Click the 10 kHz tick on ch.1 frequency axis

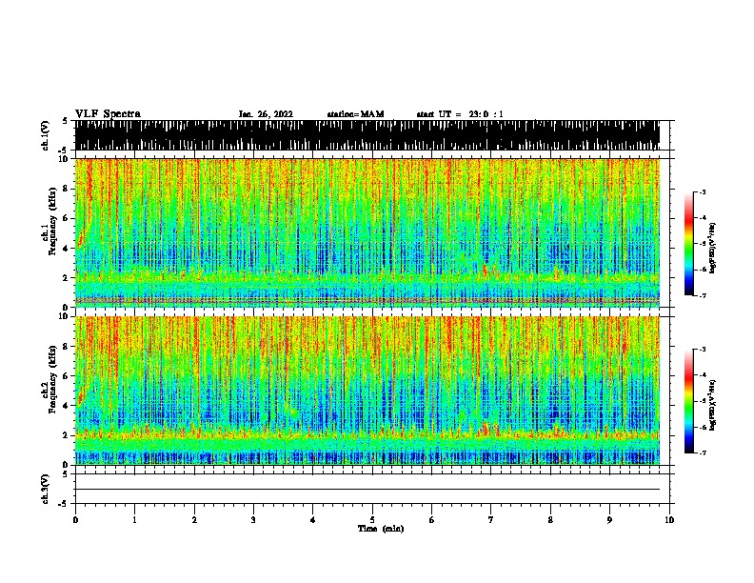pos(66,159)
